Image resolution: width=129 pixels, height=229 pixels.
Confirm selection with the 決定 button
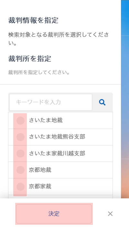click(x=54, y=214)
